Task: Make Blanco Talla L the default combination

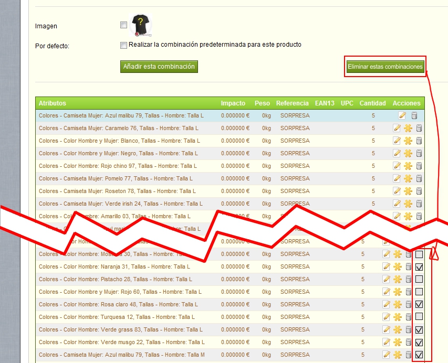Action: coord(408,141)
